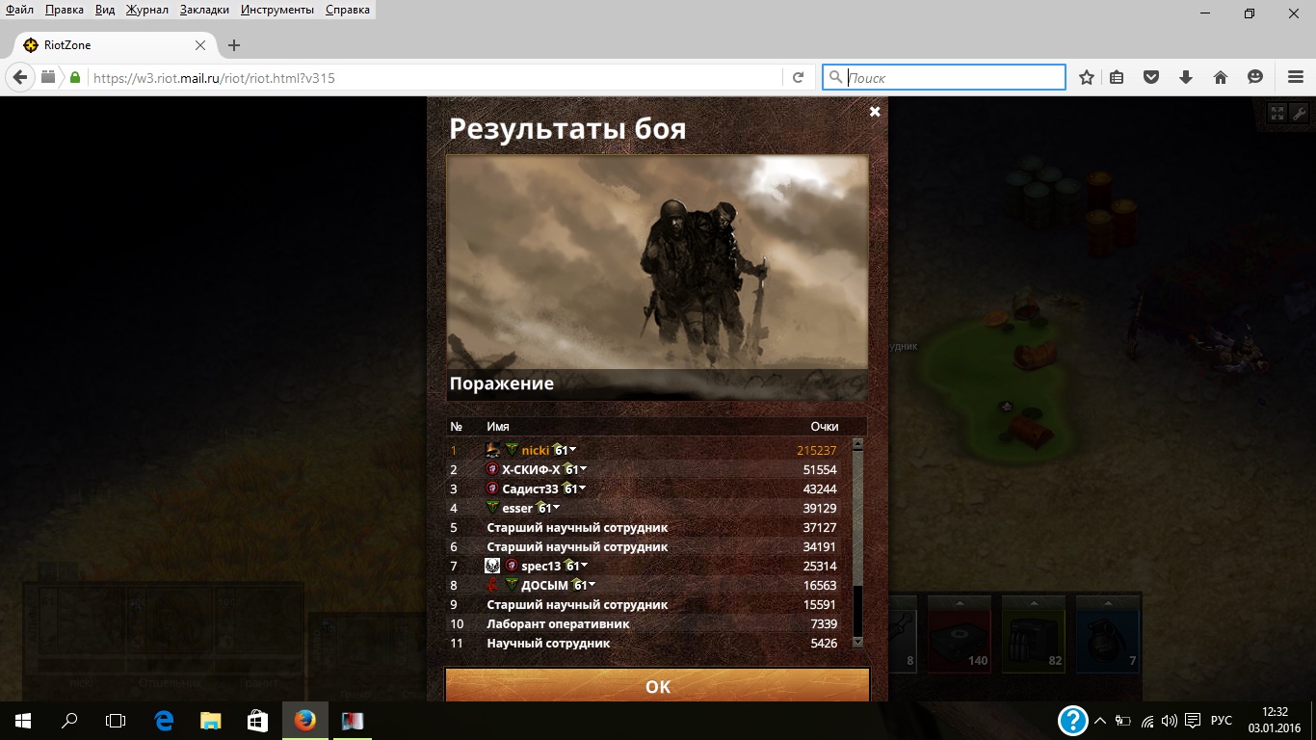Open the Журнал menu
1316x740 pixels.
[x=147, y=10]
